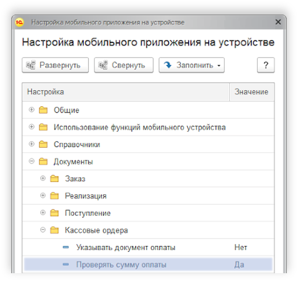Click the Кассовые ордера folder icon
Viewport: 298px width, 281px height.
click(x=54, y=230)
